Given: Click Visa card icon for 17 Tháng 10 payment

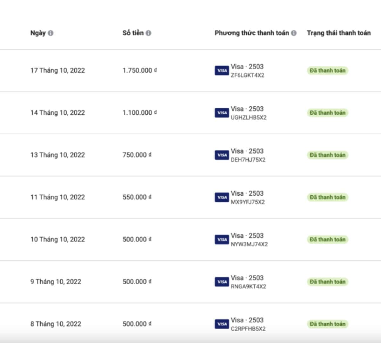Looking at the screenshot, I should (222, 71).
